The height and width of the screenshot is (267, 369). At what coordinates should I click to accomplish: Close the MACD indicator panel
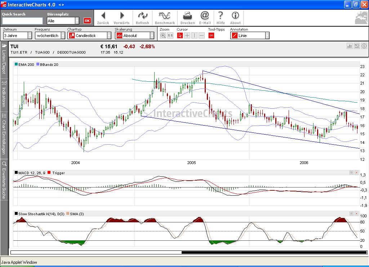click(x=356, y=173)
